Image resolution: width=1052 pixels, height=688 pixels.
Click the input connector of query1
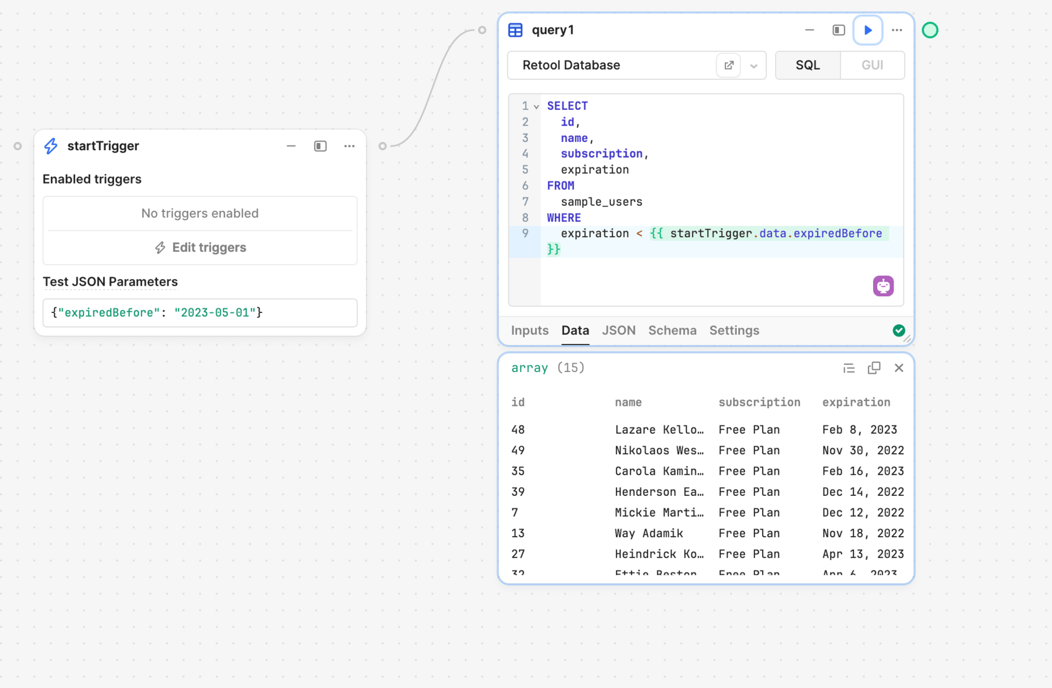(x=482, y=30)
